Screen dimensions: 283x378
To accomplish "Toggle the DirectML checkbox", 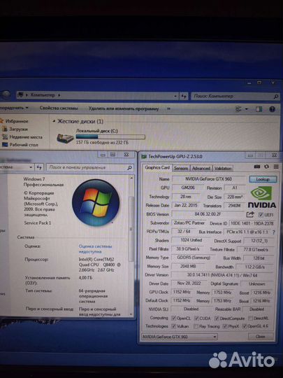I will pyautogui.click(x=251, y=318).
